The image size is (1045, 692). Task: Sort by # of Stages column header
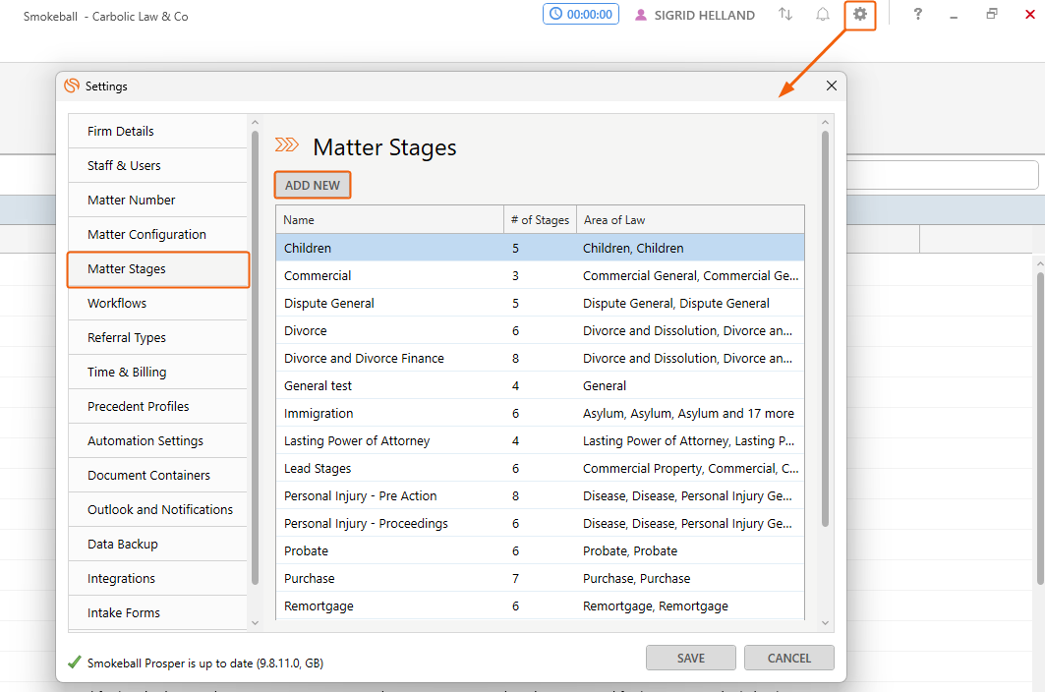(x=540, y=220)
